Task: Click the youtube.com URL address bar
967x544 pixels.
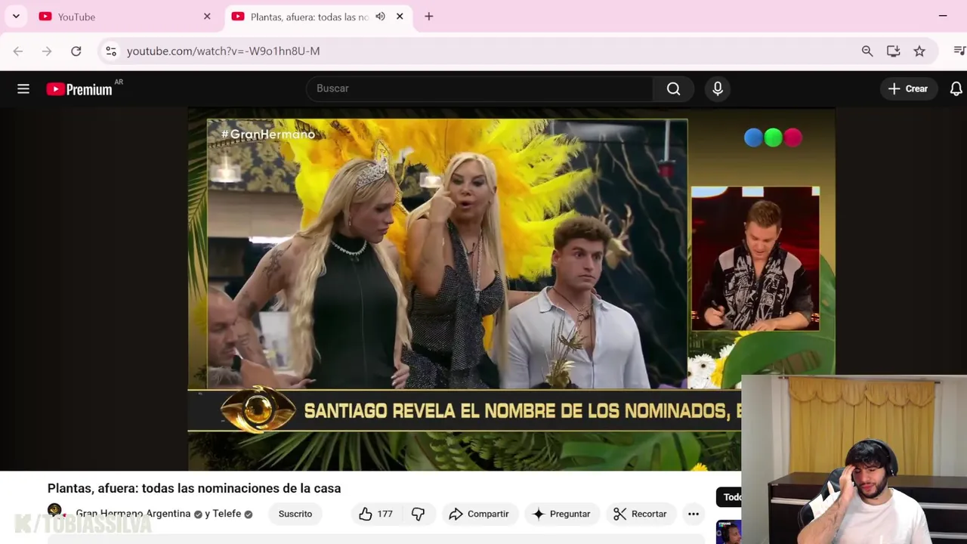Action: (223, 51)
